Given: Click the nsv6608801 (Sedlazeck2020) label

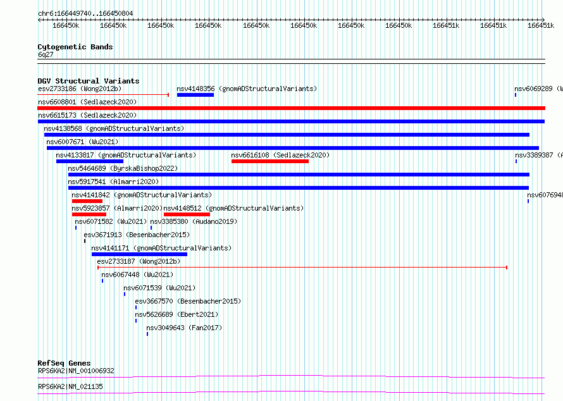Looking at the screenshot, I should pos(87,102).
